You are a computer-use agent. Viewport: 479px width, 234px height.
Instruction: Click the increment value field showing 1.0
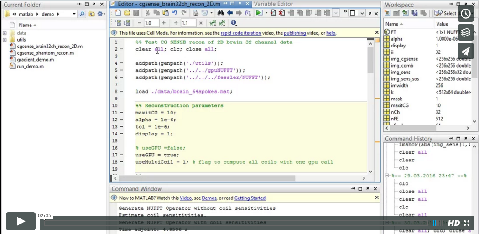[151, 23]
